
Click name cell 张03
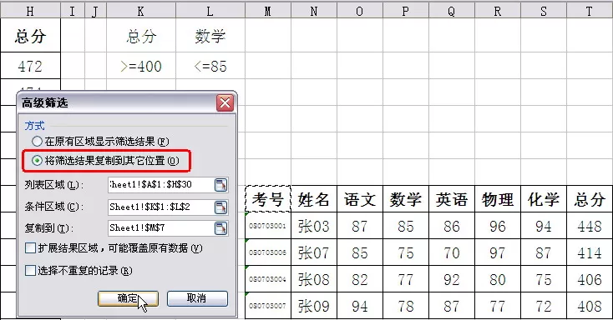[x=314, y=226]
